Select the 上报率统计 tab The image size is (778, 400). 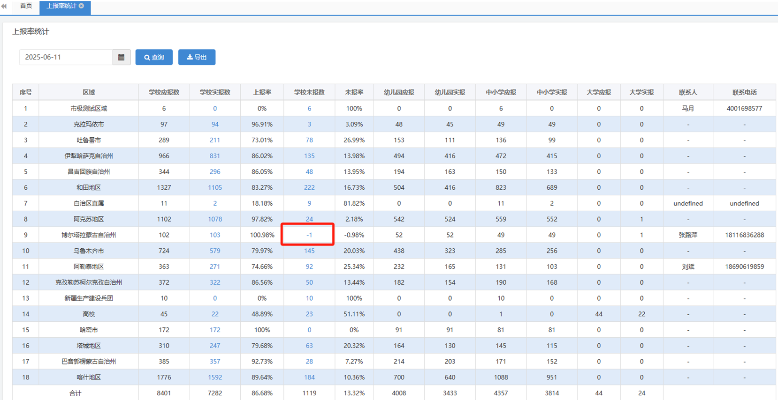click(x=61, y=6)
